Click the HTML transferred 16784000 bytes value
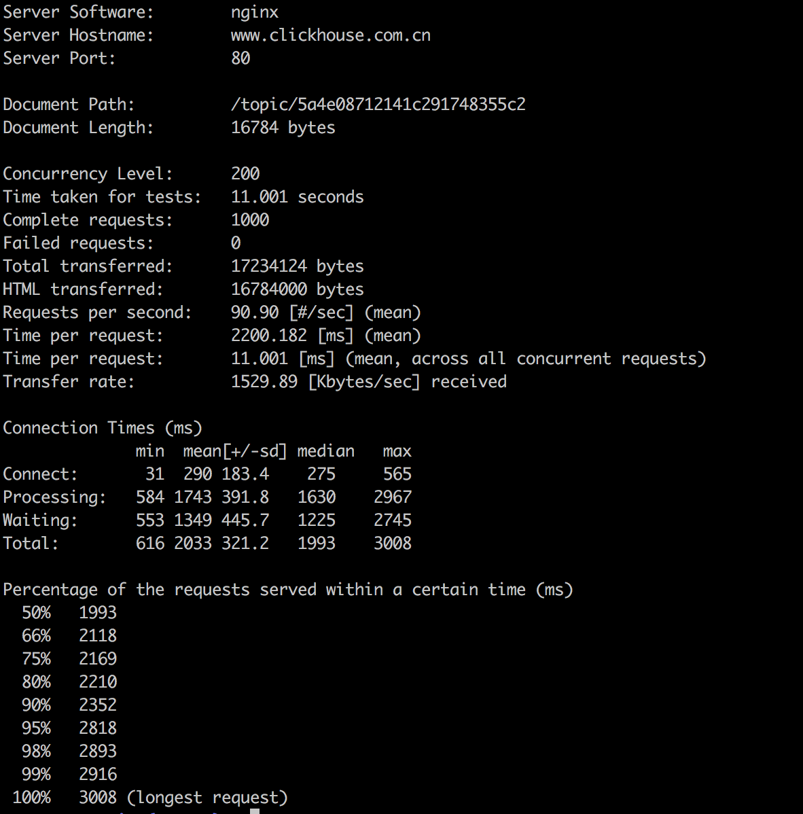Image resolution: width=803 pixels, height=814 pixels. coord(297,289)
